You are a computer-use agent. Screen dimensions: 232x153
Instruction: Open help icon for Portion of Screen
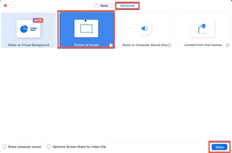(x=111, y=45)
